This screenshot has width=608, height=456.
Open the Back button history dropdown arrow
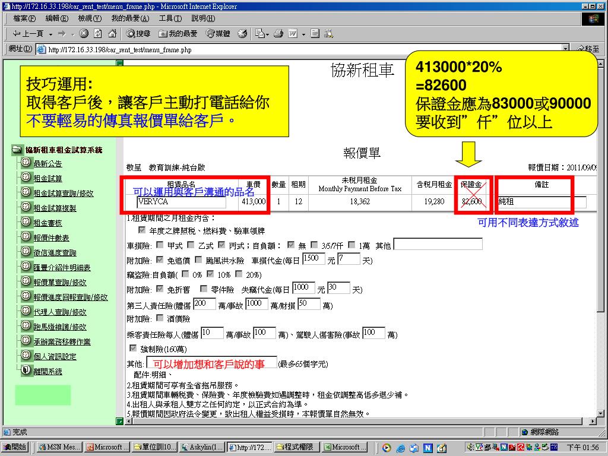click(x=51, y=34)
